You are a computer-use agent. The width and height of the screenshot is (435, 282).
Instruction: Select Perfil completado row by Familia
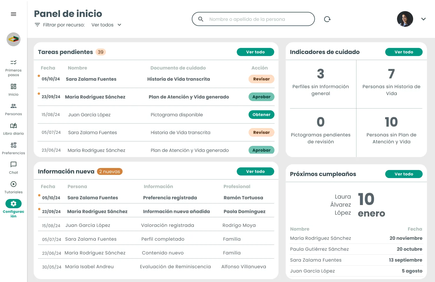pyautogui.click(x=156, y=239)
